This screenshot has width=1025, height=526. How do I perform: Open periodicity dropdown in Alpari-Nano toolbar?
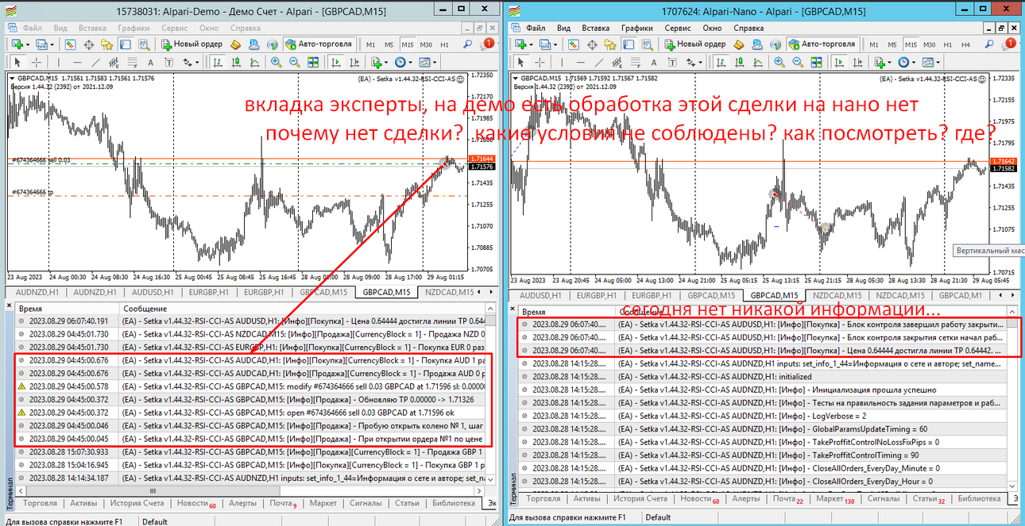tap(914, 62)
